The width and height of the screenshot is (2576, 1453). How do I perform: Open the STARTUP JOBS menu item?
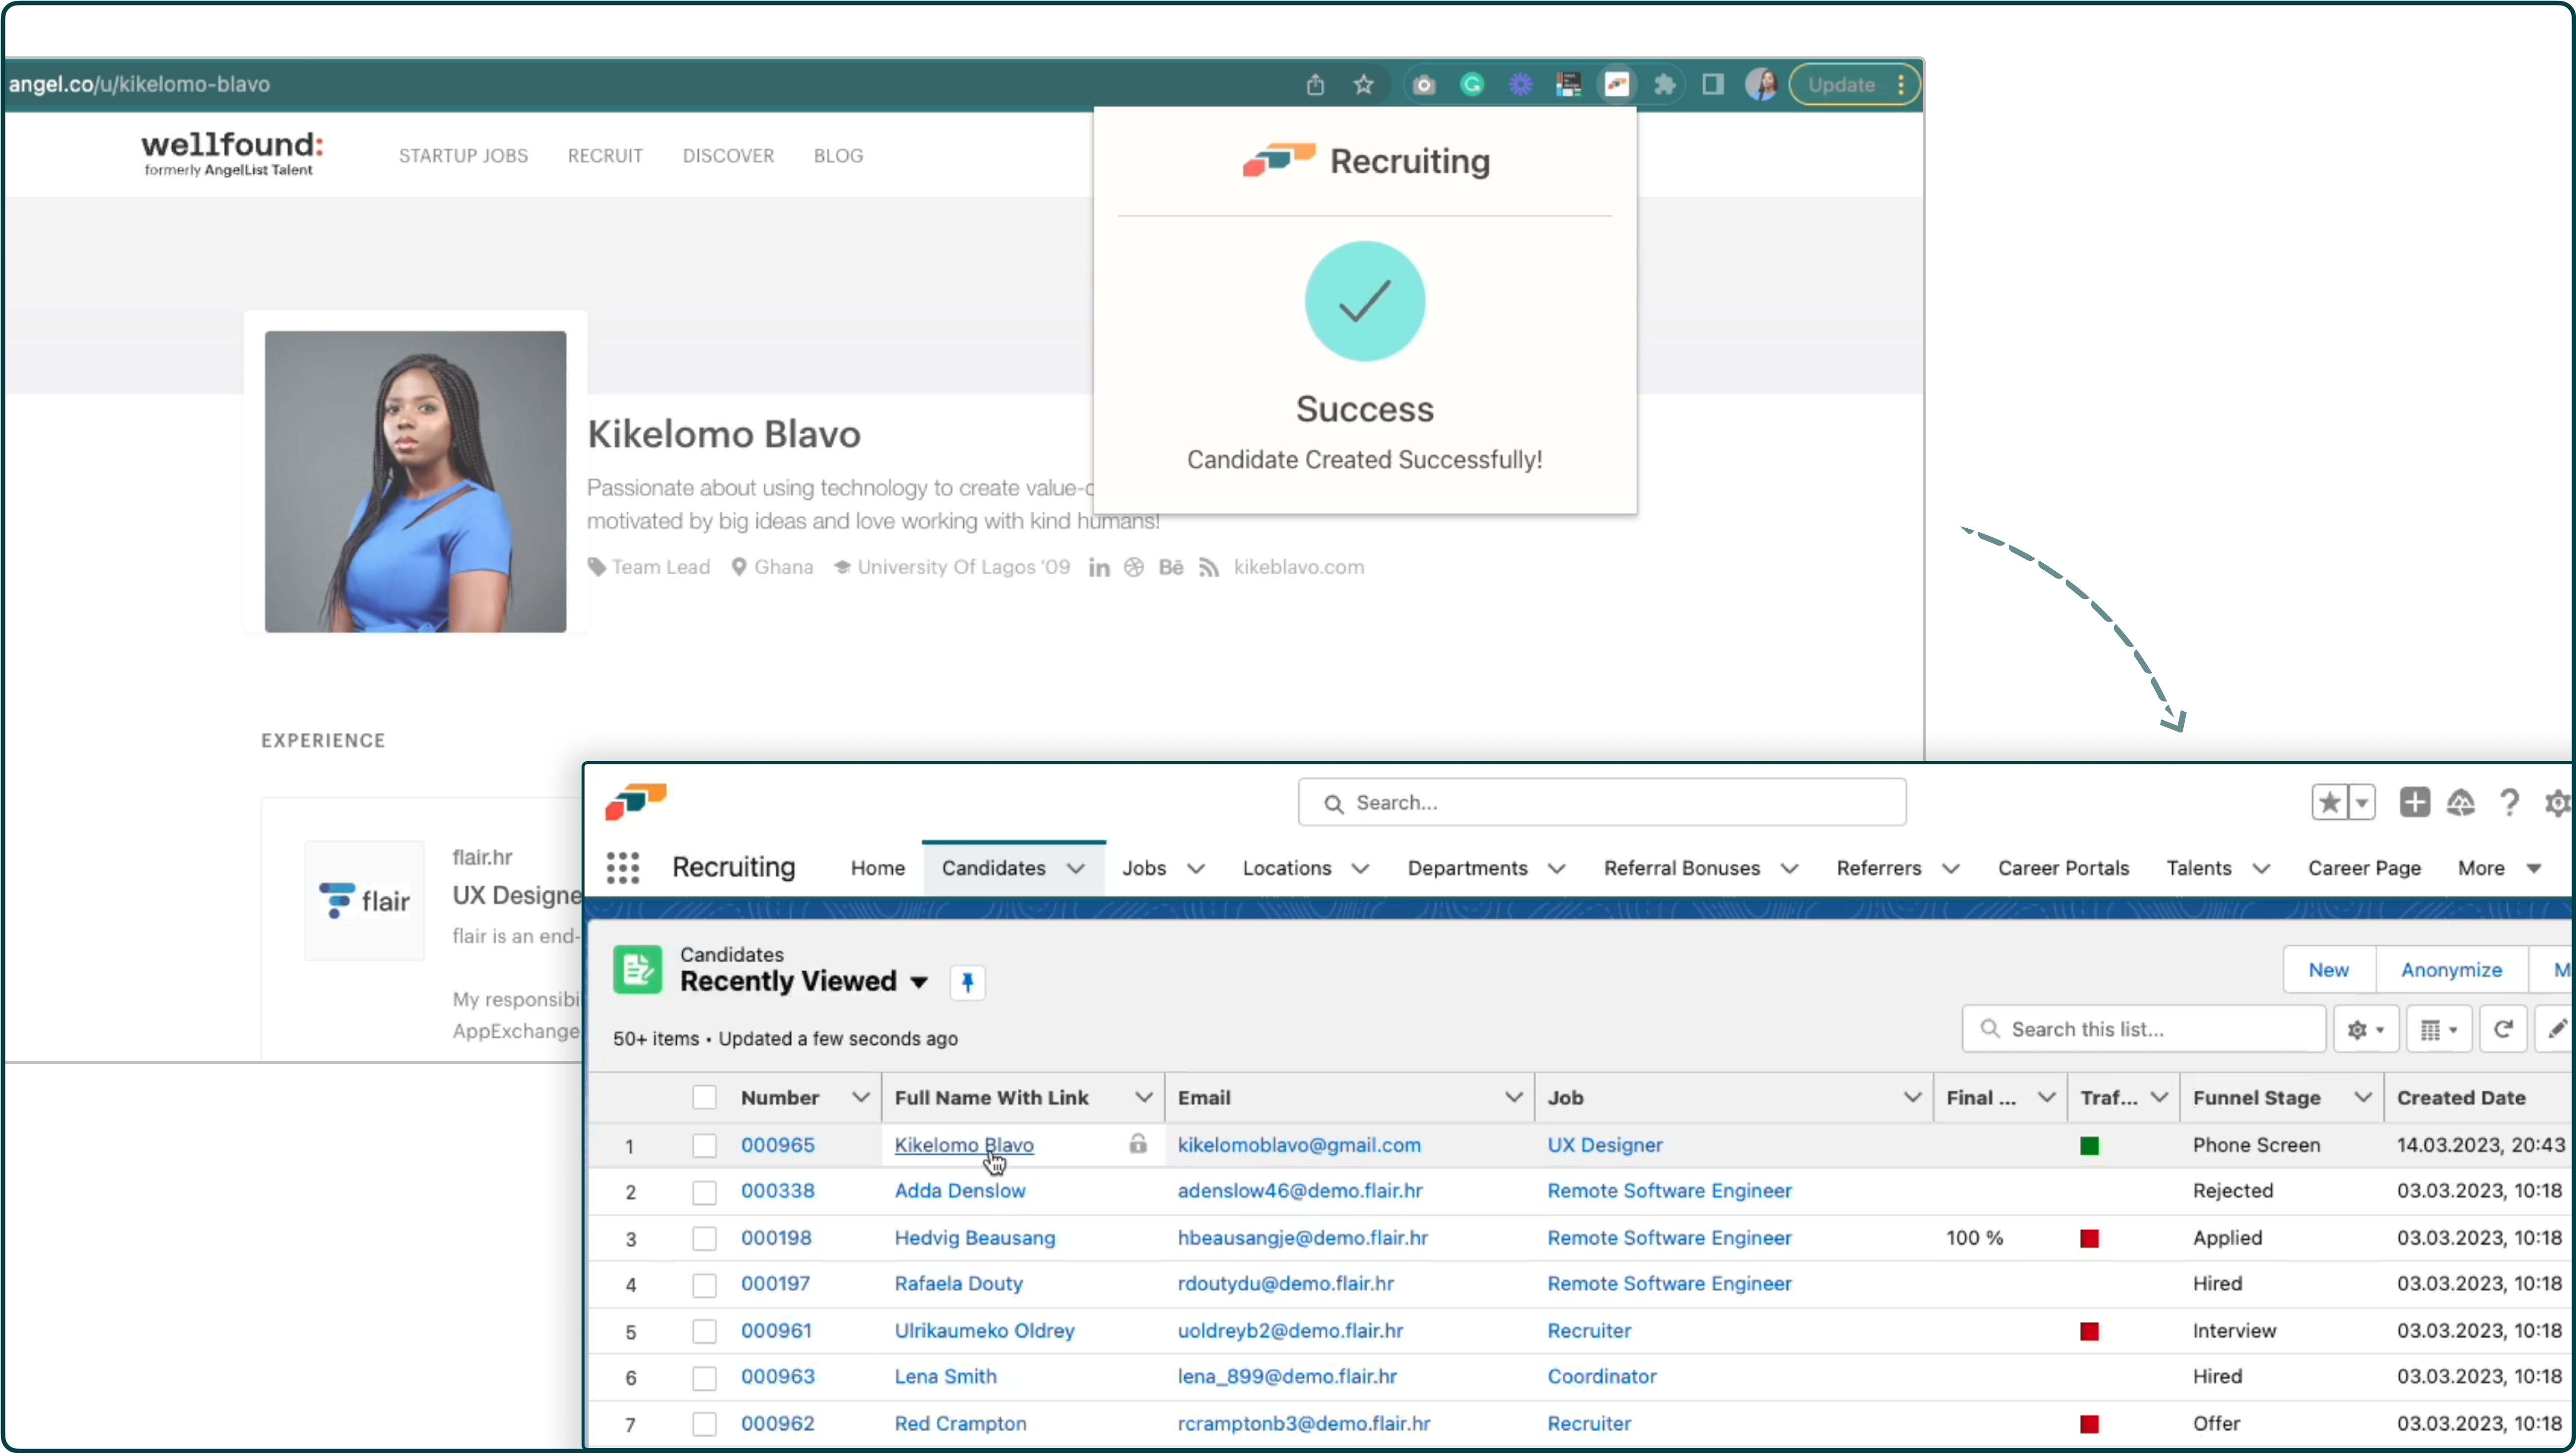point(463,156)
